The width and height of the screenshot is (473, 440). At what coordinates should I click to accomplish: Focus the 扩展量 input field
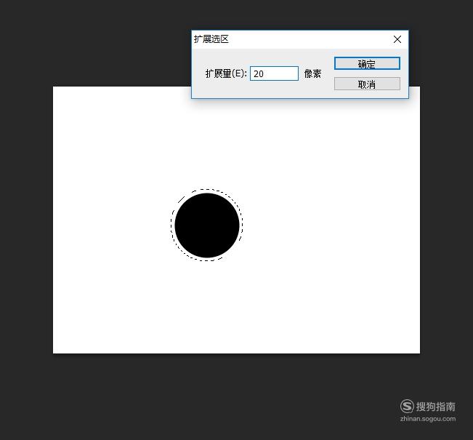coord(274,73)
